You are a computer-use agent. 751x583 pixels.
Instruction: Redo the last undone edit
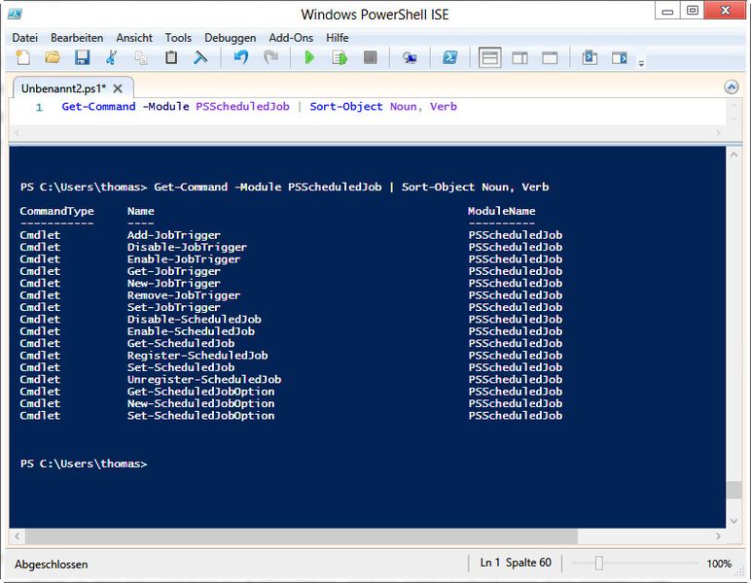[x=271, y=58]
